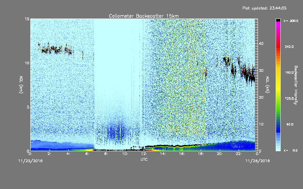
Task: Click the AGL (kft) right axis label
Action: 267,85
